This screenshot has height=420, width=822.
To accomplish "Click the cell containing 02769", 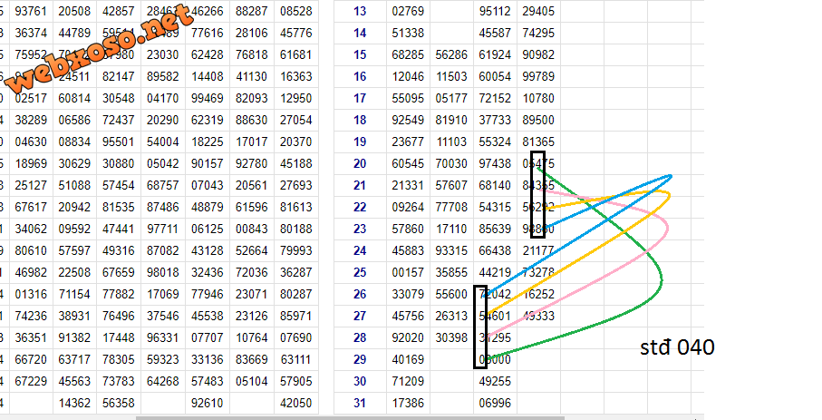I will point(407,12).
